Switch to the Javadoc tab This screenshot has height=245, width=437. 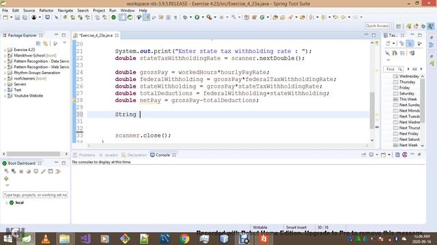coord(109,155)
